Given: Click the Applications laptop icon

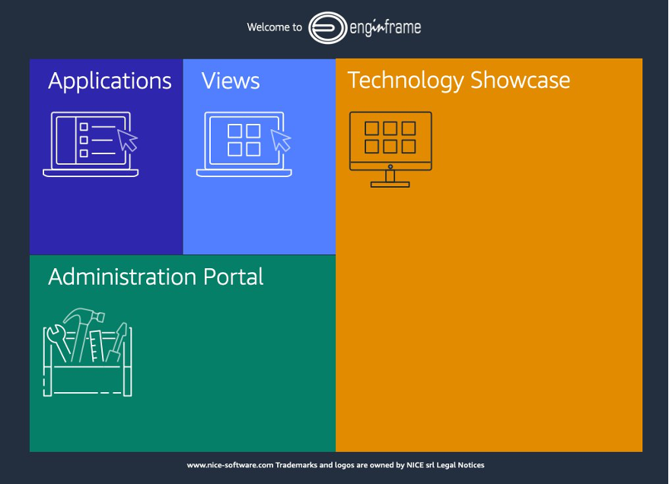Looking at the screenshot, I should tap(91, 143).
